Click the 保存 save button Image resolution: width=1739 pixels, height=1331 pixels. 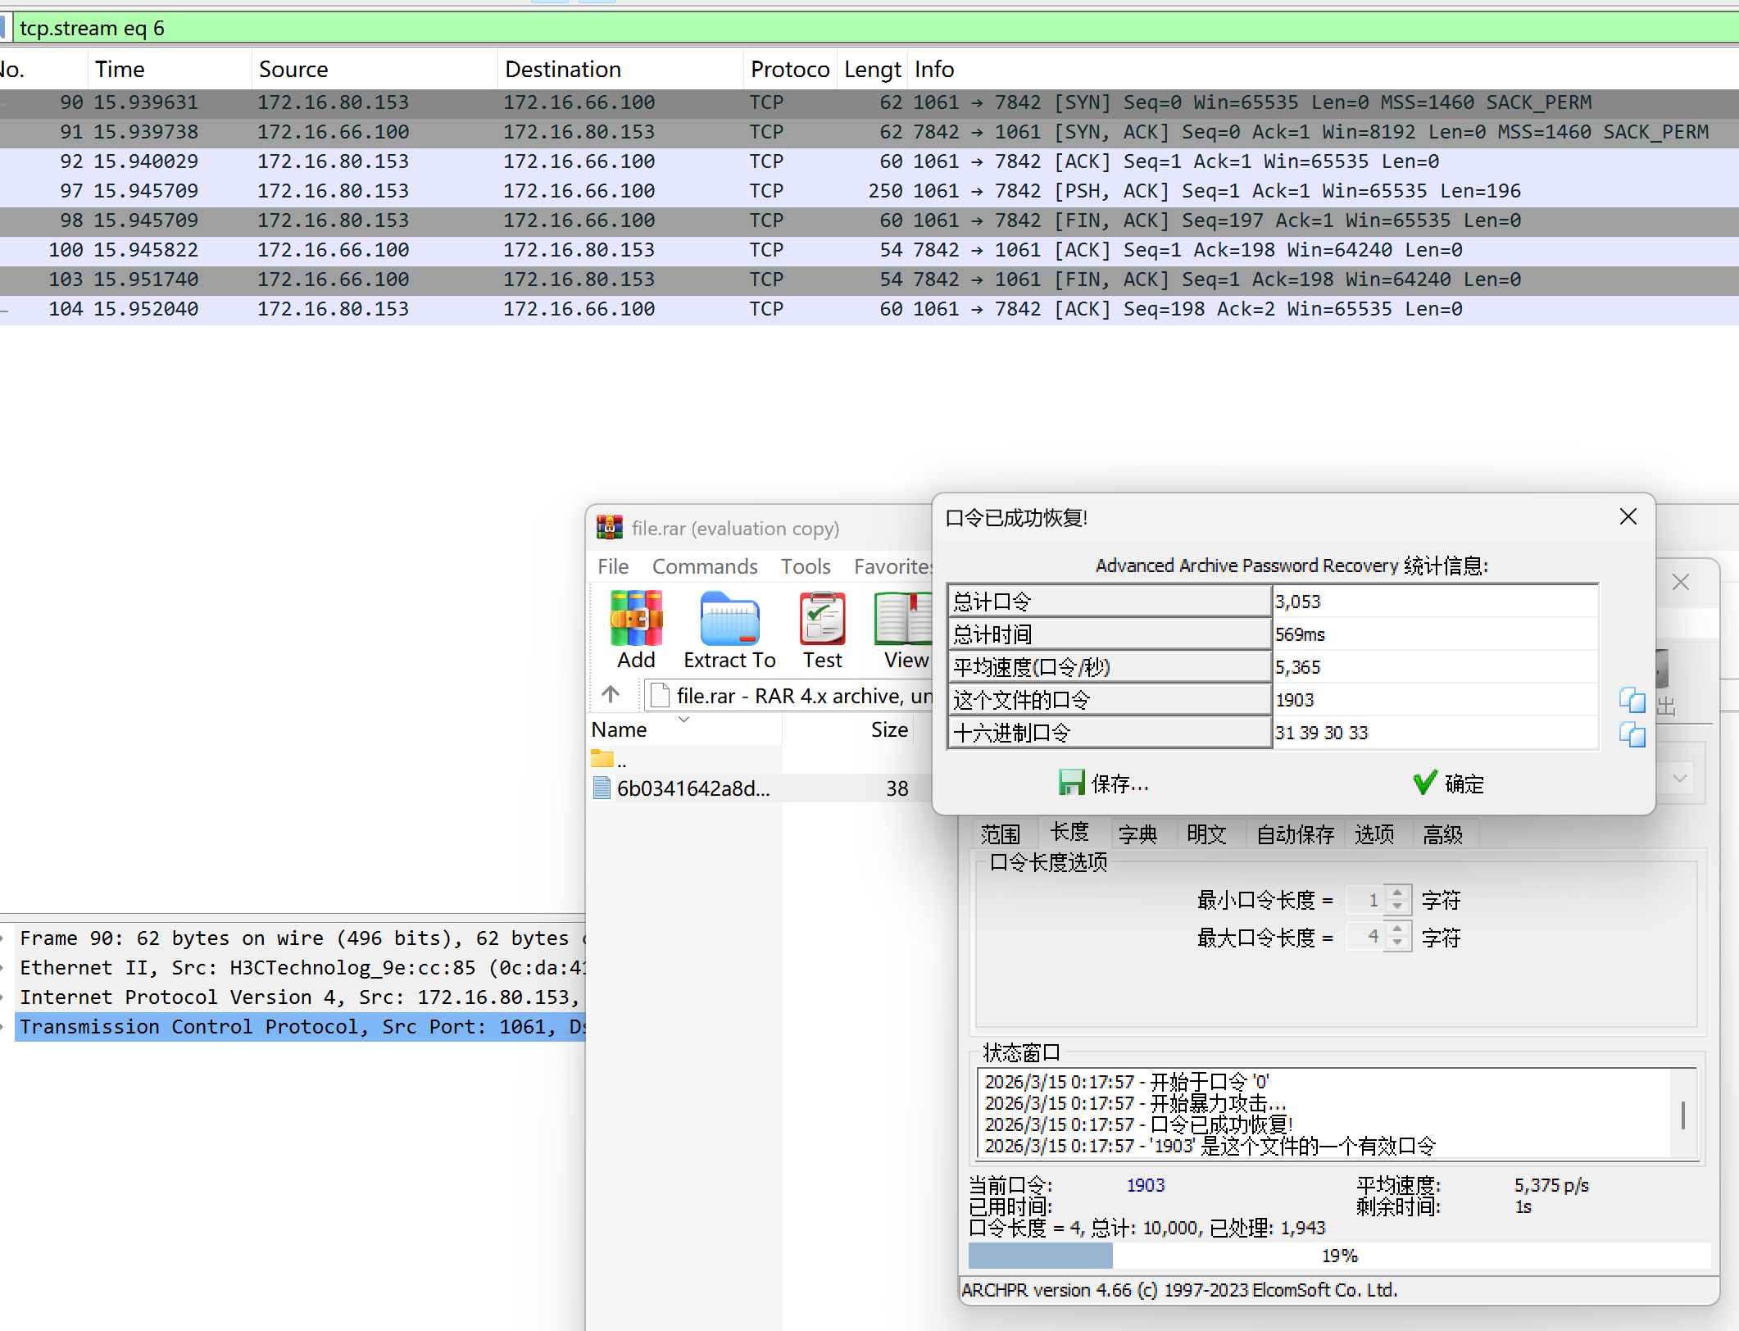pos(1104,784)
